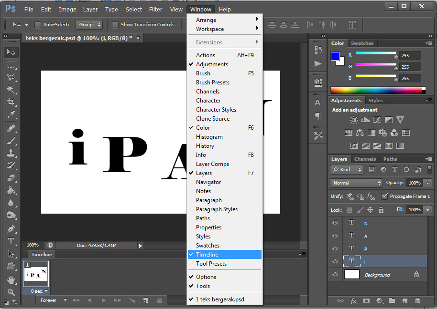437x309 pixels.
Task: Add a Channel Mixer adjustment
Action: [x=394, y=133]
